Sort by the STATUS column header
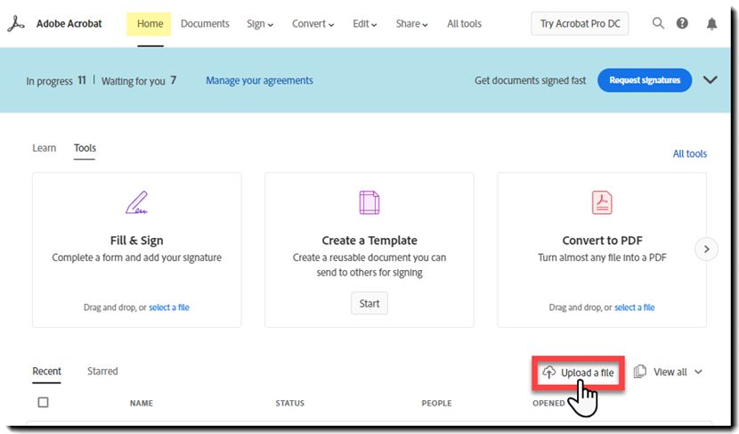Viewport: 739px width, 434px height. [290, 404]
